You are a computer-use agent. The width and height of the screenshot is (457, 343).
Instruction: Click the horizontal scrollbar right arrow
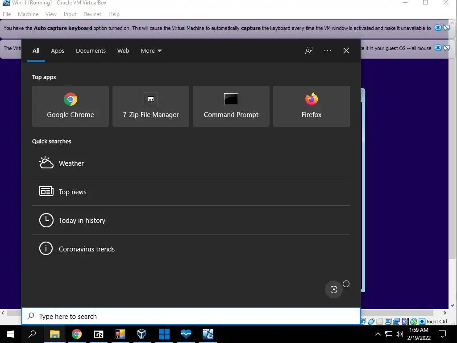(x=445, y=313)
